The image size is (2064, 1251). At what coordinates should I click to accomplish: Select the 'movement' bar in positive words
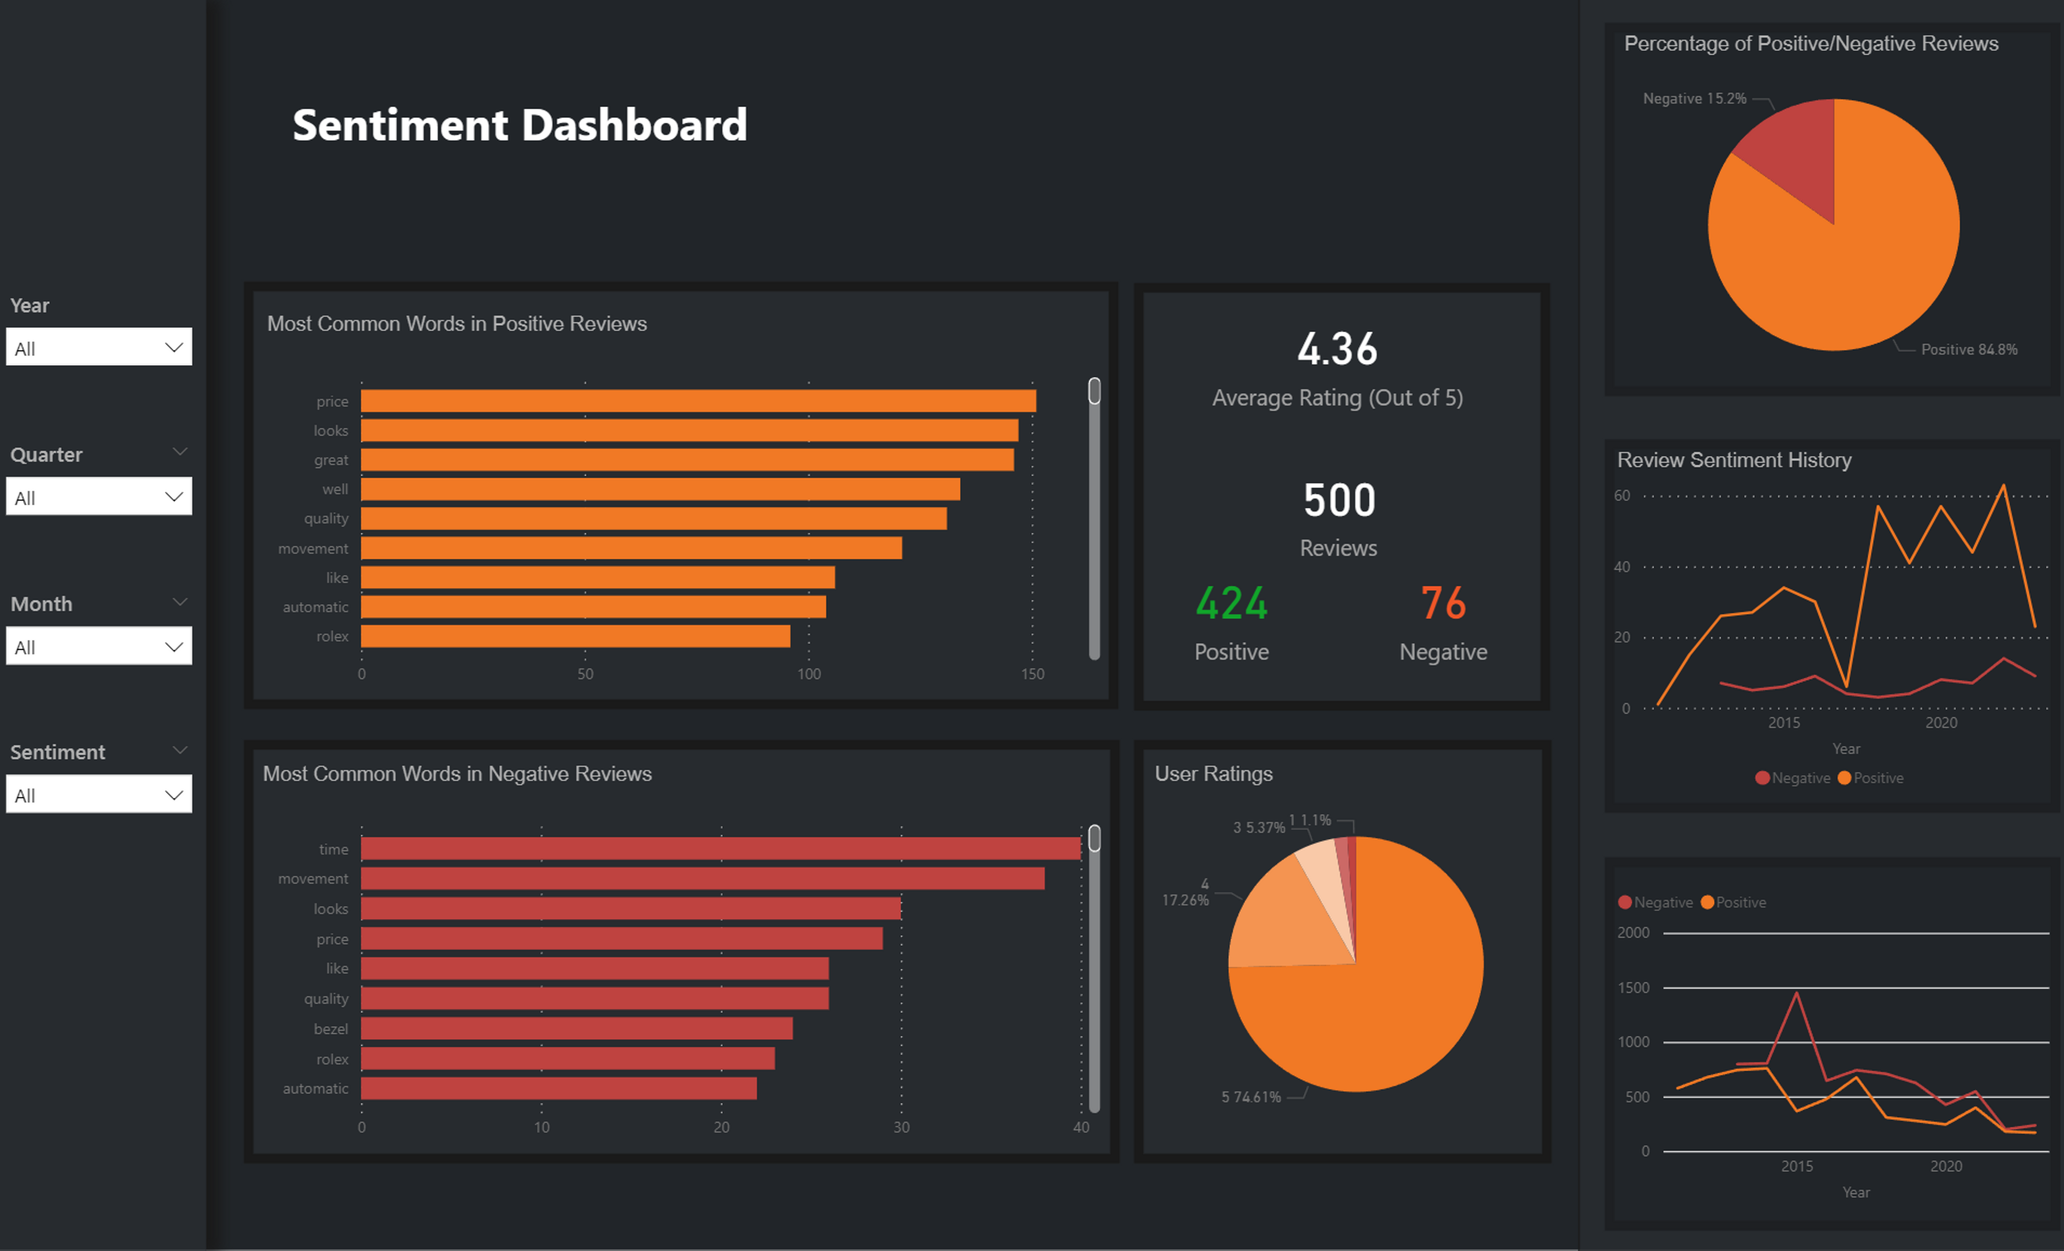pos(632,548)
